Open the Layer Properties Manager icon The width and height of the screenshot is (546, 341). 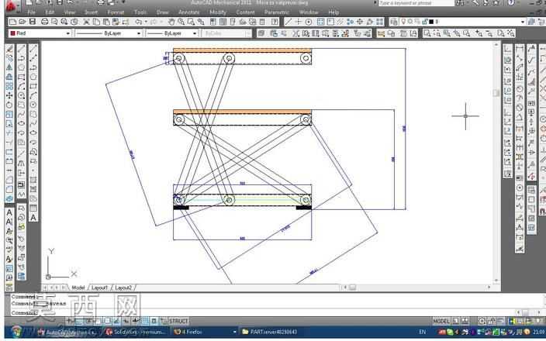[394, 22]
